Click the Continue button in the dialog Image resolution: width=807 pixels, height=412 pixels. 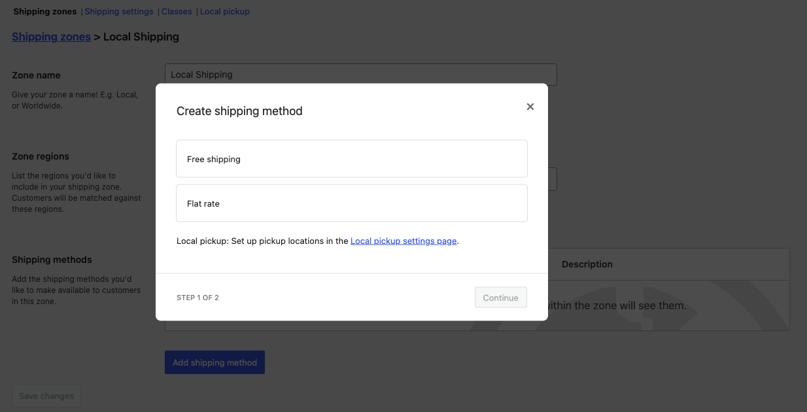coord(500,297)
